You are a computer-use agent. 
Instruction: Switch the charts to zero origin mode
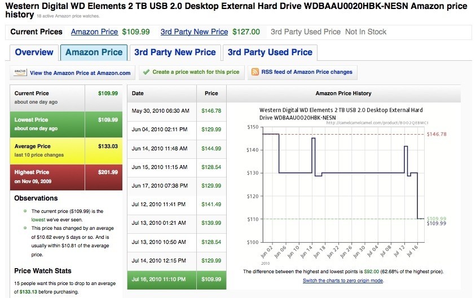(343, 281)
